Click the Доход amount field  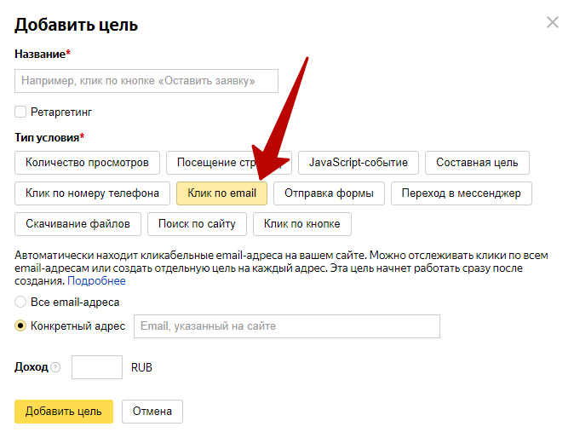click(x=97, y=367)
